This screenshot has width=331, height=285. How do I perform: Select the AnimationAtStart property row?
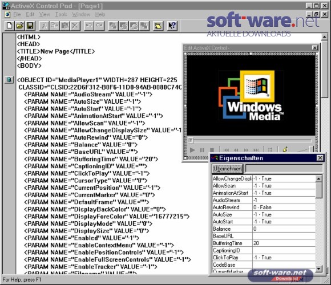tap(264, 193)
